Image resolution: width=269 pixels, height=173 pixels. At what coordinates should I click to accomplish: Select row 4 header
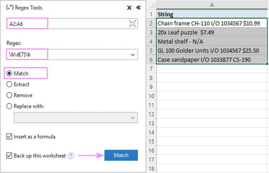(151, 42)
